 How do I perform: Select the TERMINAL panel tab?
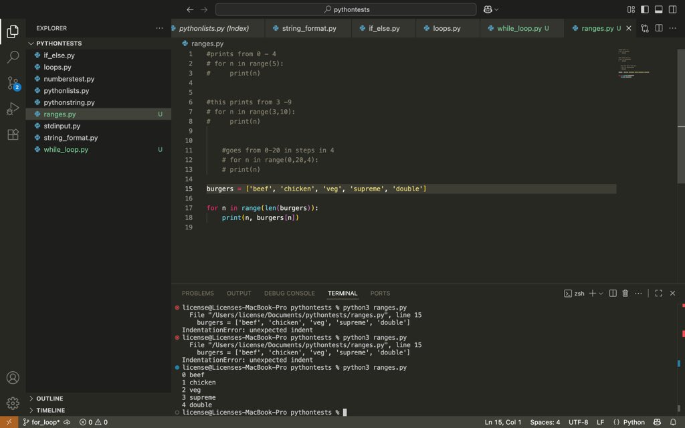(342, 293)
